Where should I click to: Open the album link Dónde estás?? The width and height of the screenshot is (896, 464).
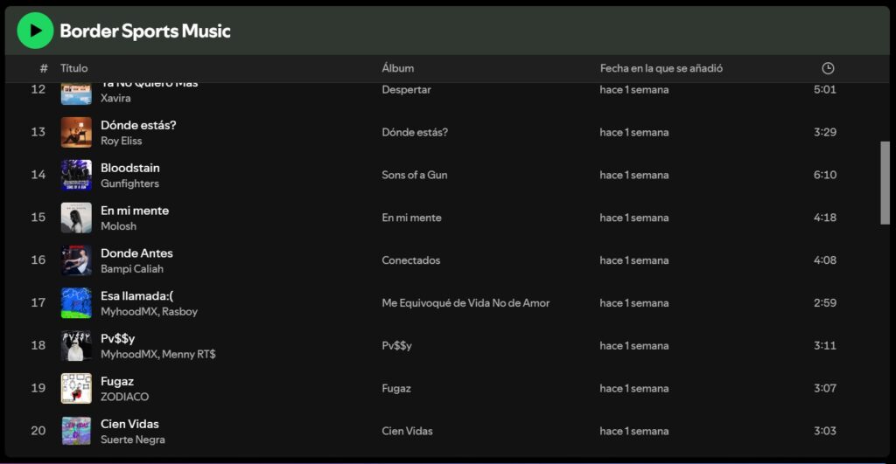click(415, 133)
